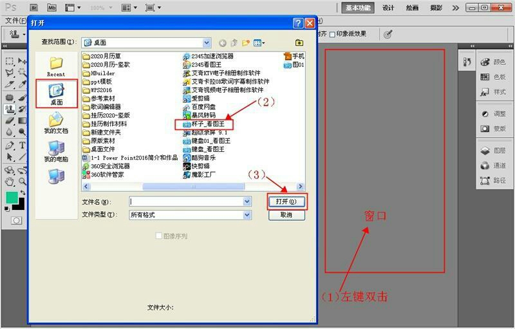This screenshot has width=515, height=329.
Task: Expand the workspace switcher chevrons
Action: pyautogui.click(x=456, y=8)
